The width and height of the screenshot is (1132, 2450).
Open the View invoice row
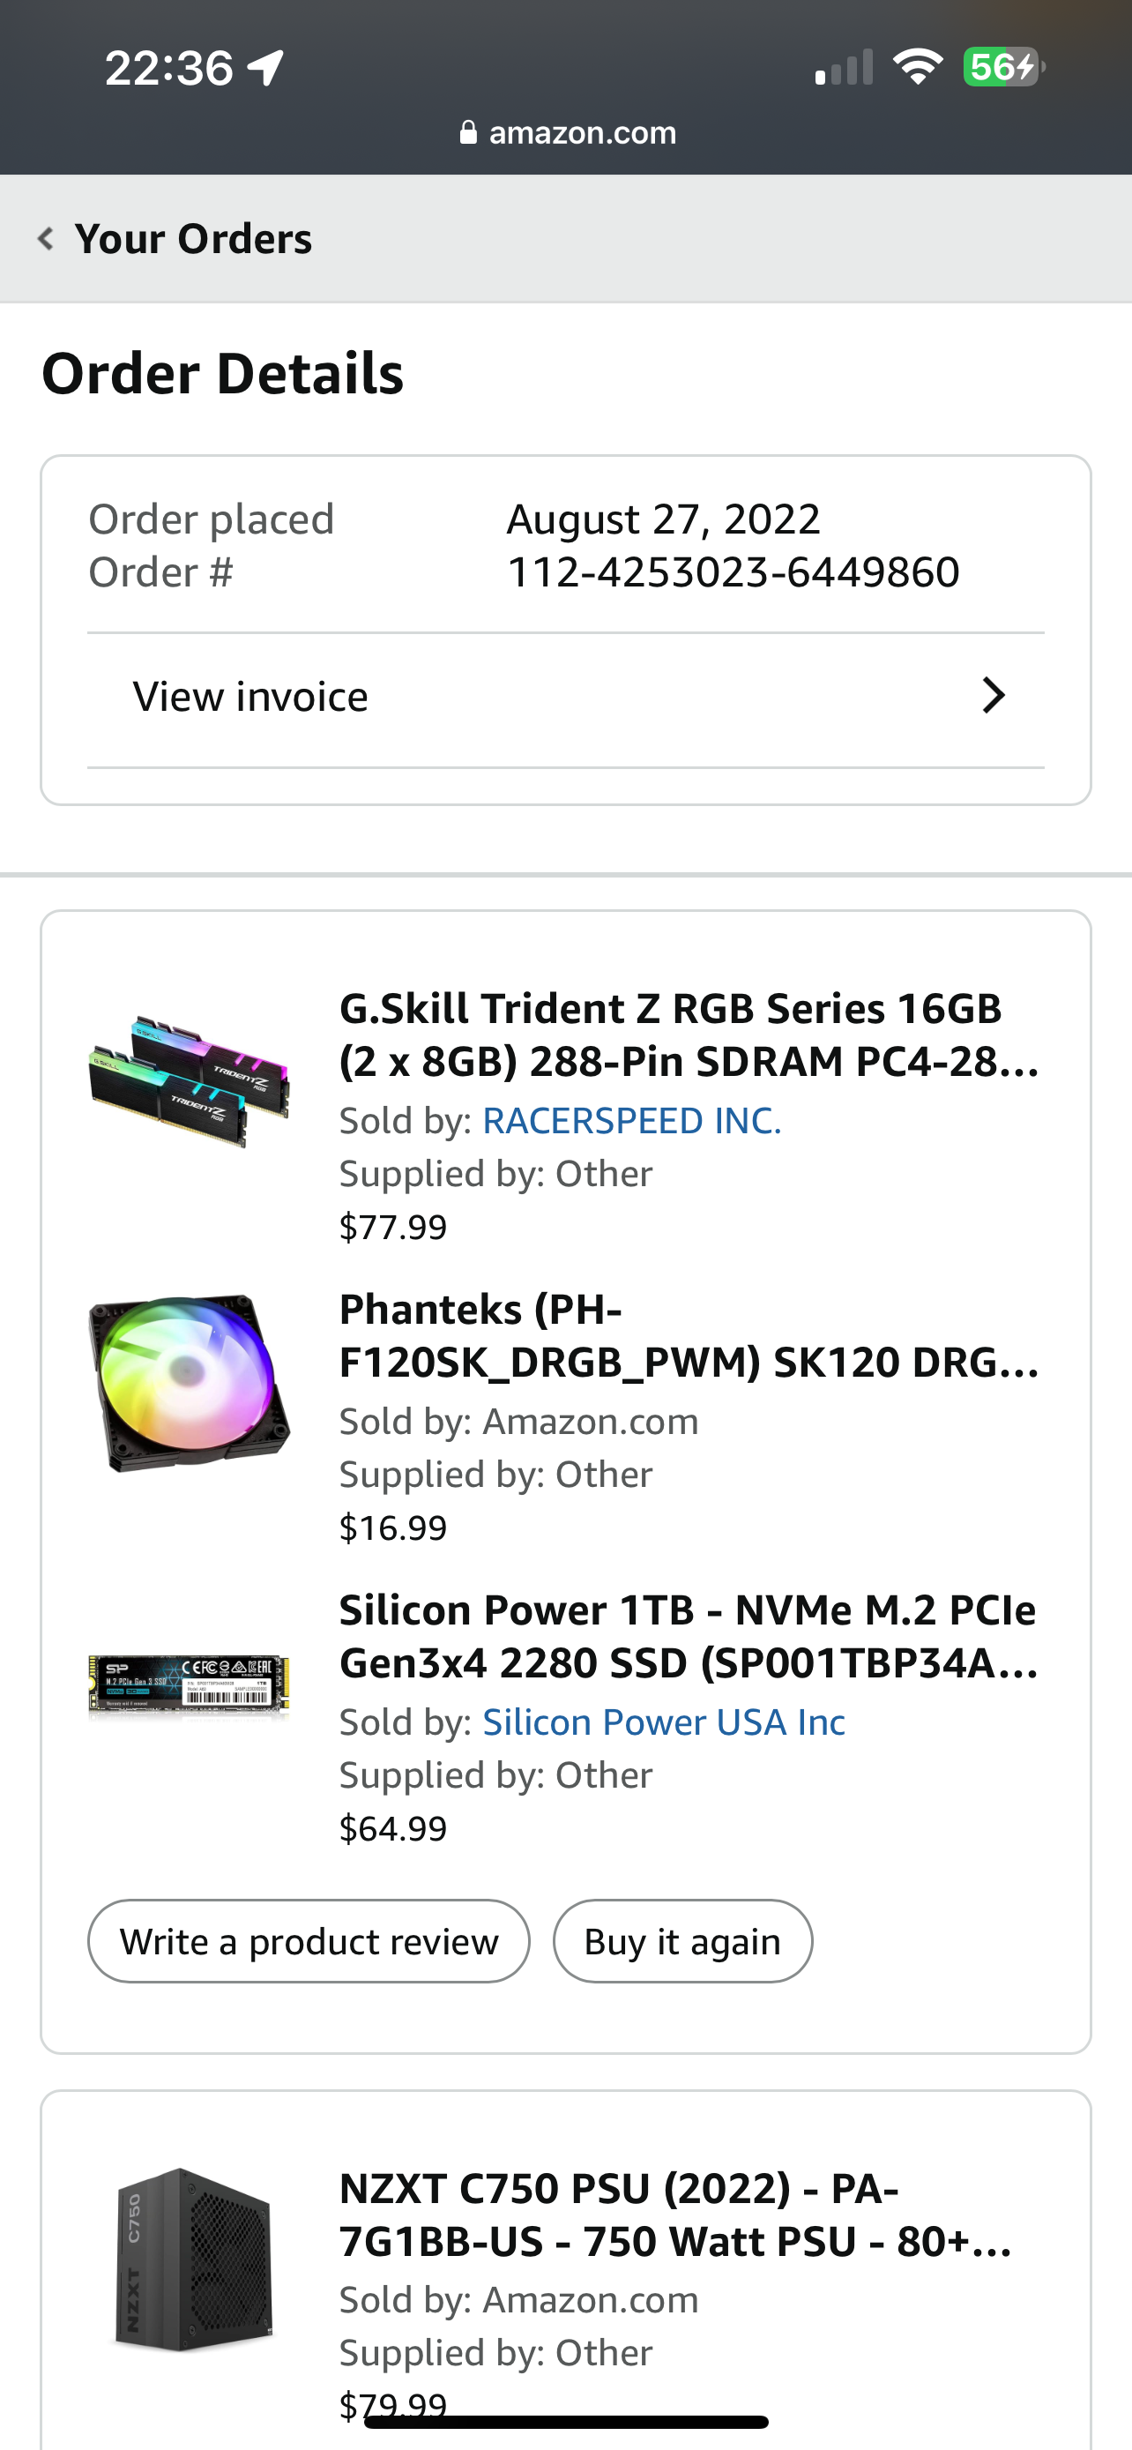tap(565, 697)
